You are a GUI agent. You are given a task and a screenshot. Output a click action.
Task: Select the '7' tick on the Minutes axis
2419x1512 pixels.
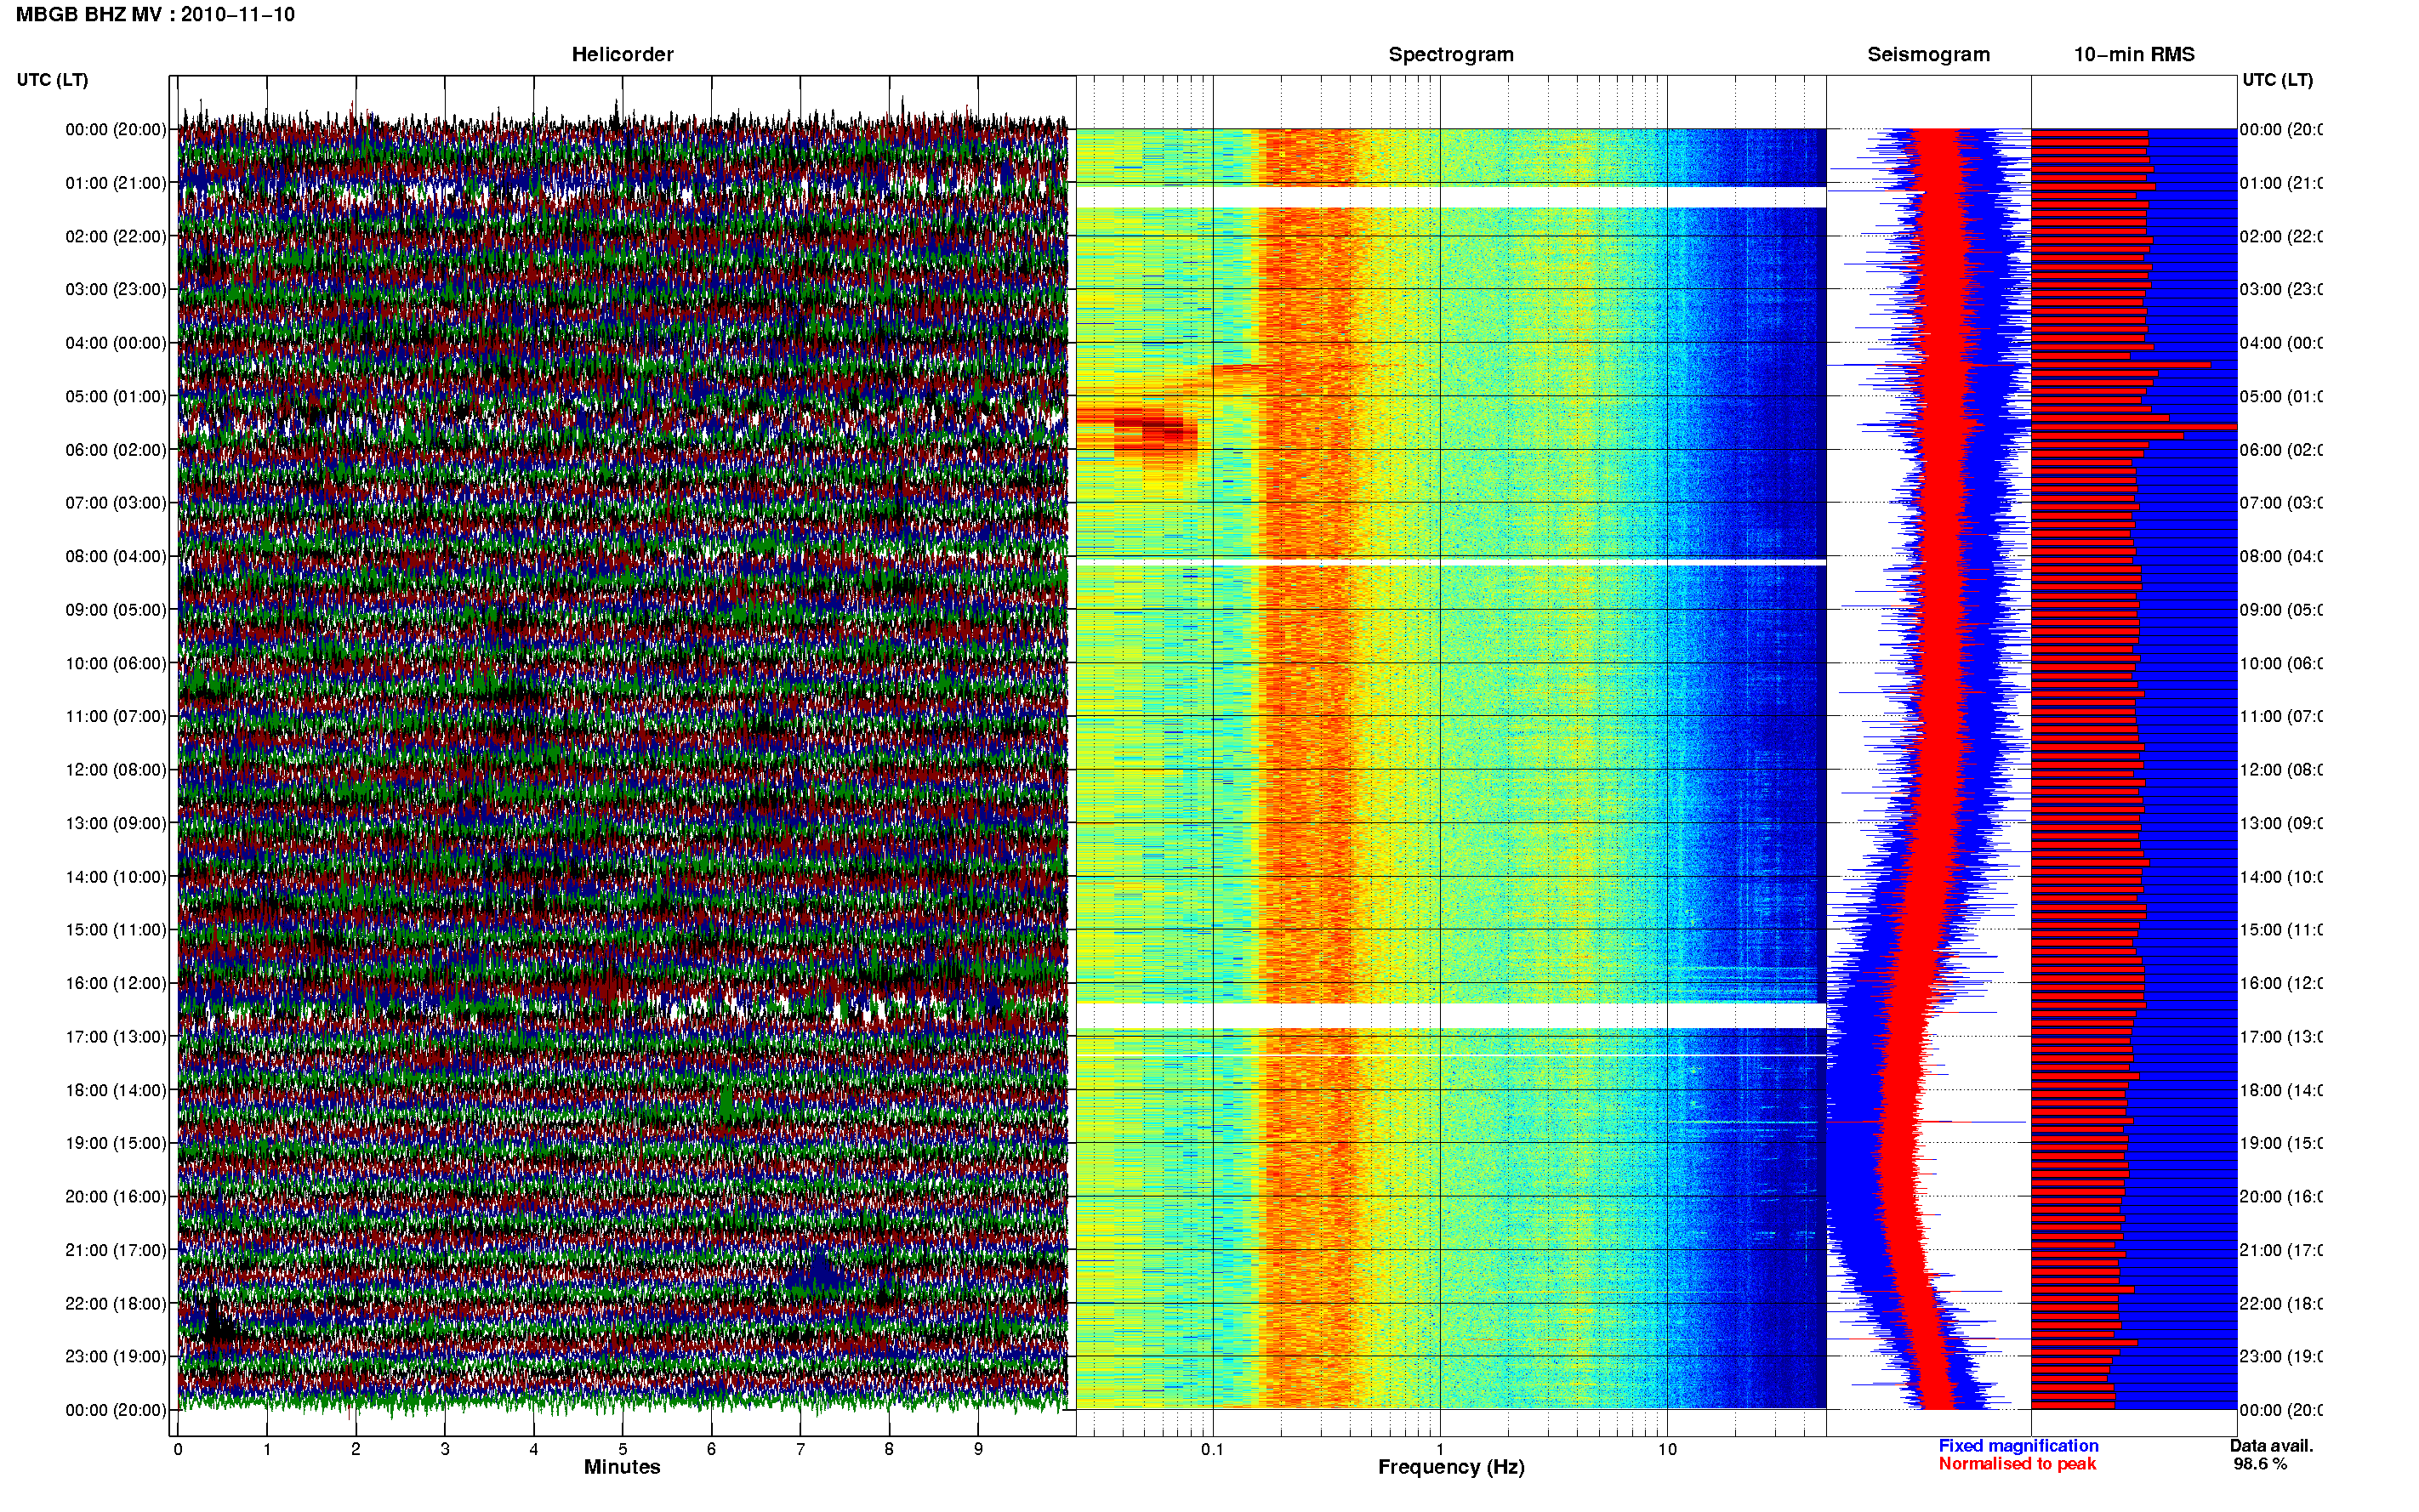(800, 1449)
